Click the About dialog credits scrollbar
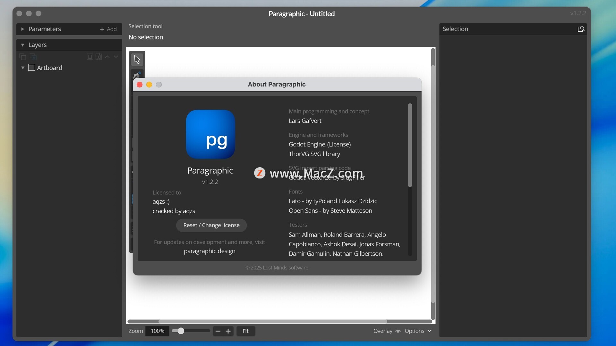 [x=410, y=145]
